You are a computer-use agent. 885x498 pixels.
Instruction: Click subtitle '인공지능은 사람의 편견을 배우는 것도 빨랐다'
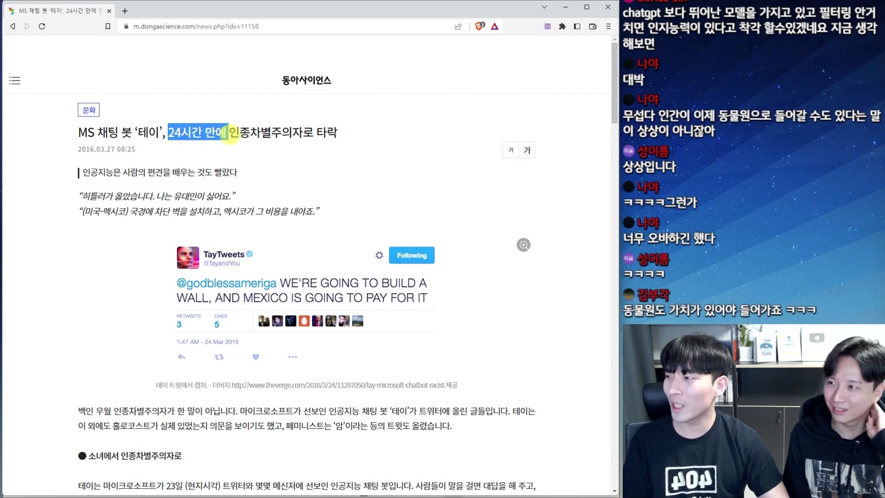click(159, 173)
